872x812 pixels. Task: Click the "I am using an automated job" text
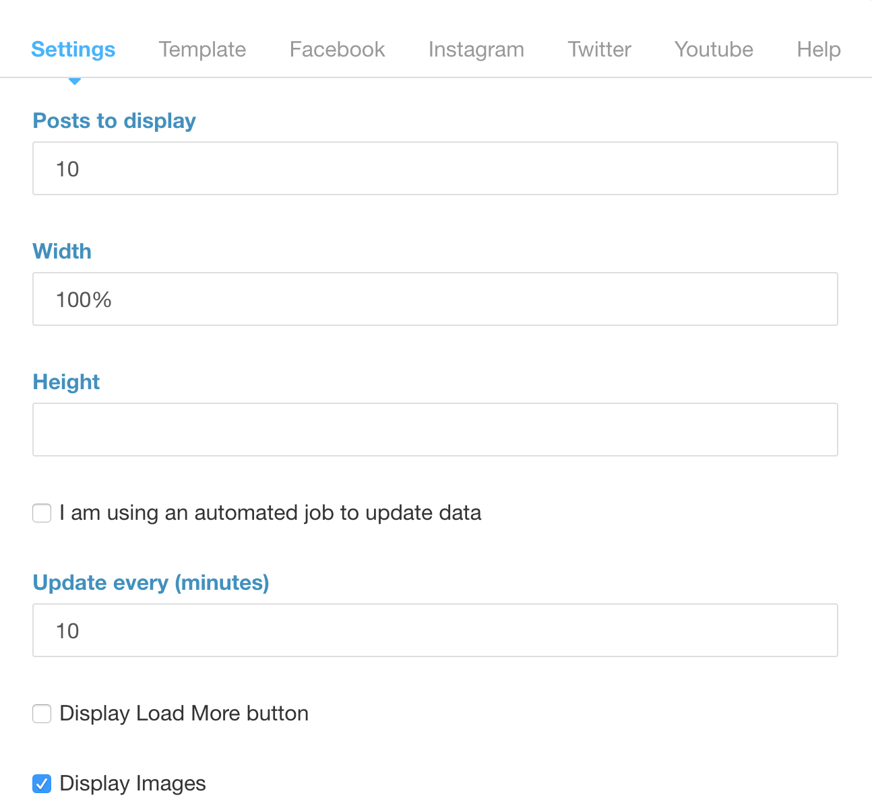point(270,513)
